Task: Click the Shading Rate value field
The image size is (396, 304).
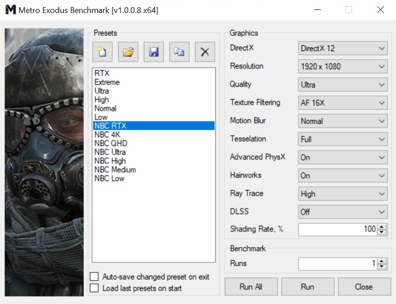Action: [338, 229]
